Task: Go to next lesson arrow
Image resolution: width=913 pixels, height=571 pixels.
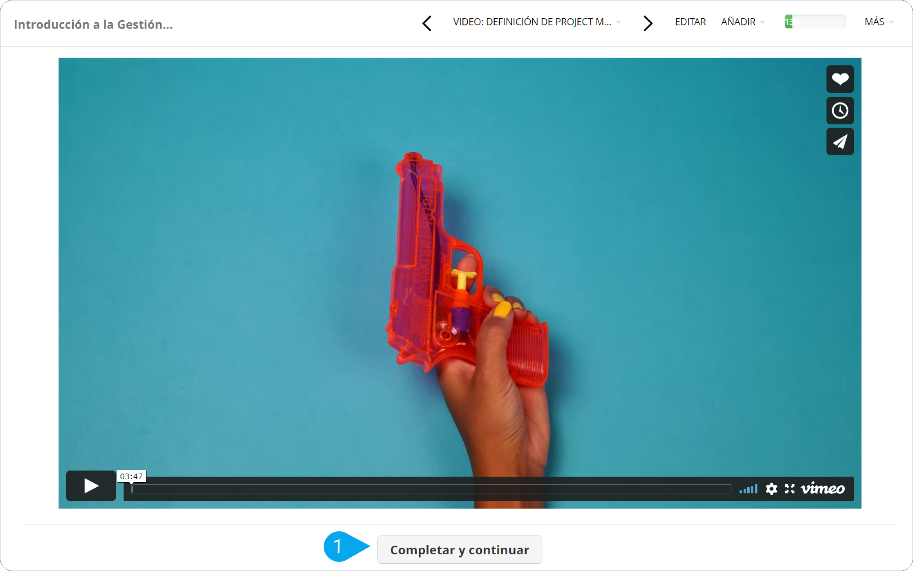Action: pyautogui.click(x=647, y=23)
